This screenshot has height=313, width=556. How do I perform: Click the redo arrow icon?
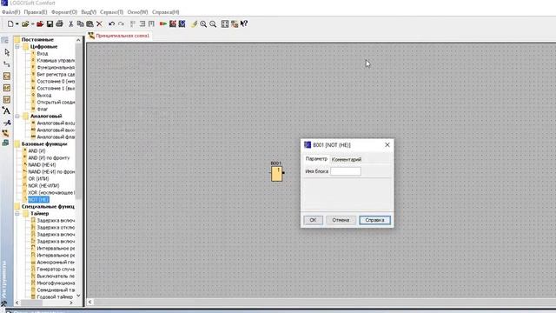click(122, 23)
